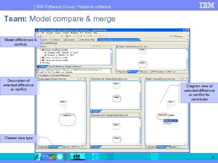The height and width of the screenshot is (163, 218).
Task: Show hidden tabs chevron in Left pane
Action: tap(83, 147)
